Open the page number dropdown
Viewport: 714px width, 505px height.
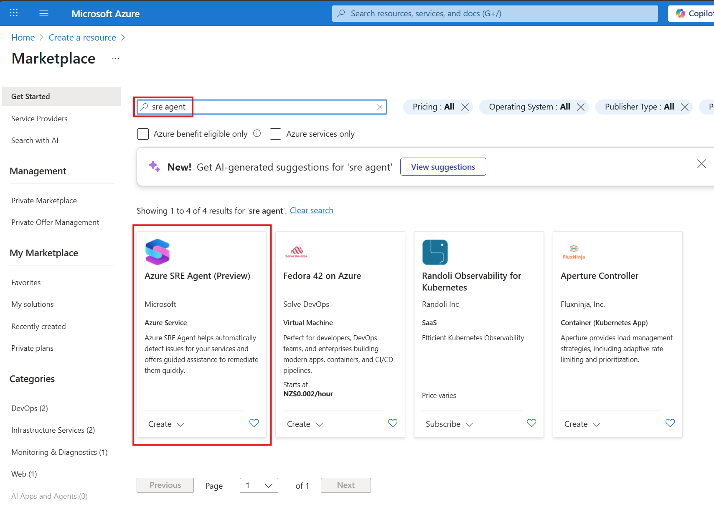coord(259,485)
